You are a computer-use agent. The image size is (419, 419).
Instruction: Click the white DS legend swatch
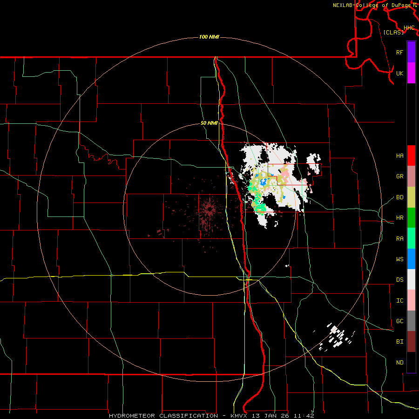[411, 279]
